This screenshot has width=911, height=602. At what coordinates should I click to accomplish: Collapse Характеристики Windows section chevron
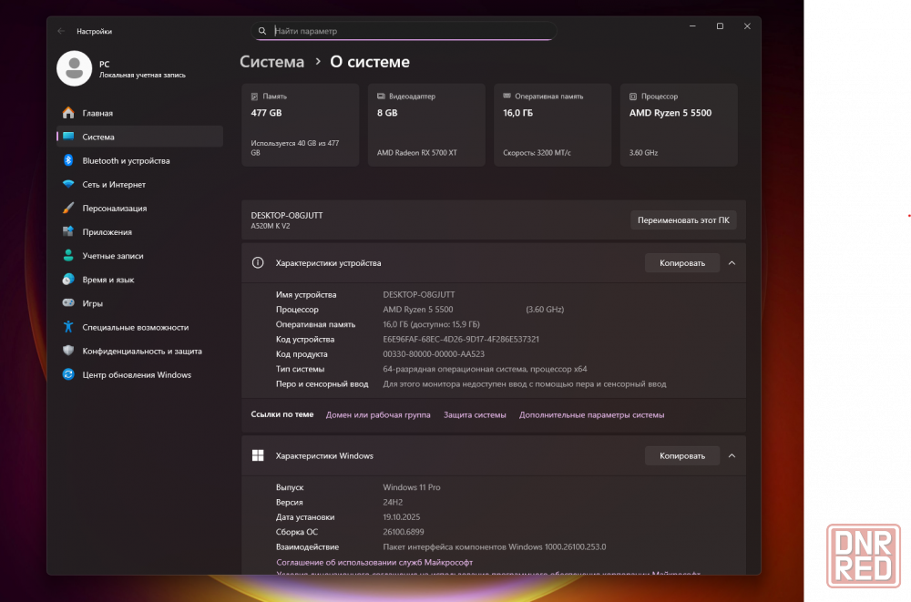[732, 455]
